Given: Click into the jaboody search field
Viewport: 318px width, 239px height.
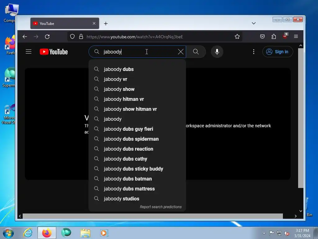Looking at the screenshot, I should 138,52.
